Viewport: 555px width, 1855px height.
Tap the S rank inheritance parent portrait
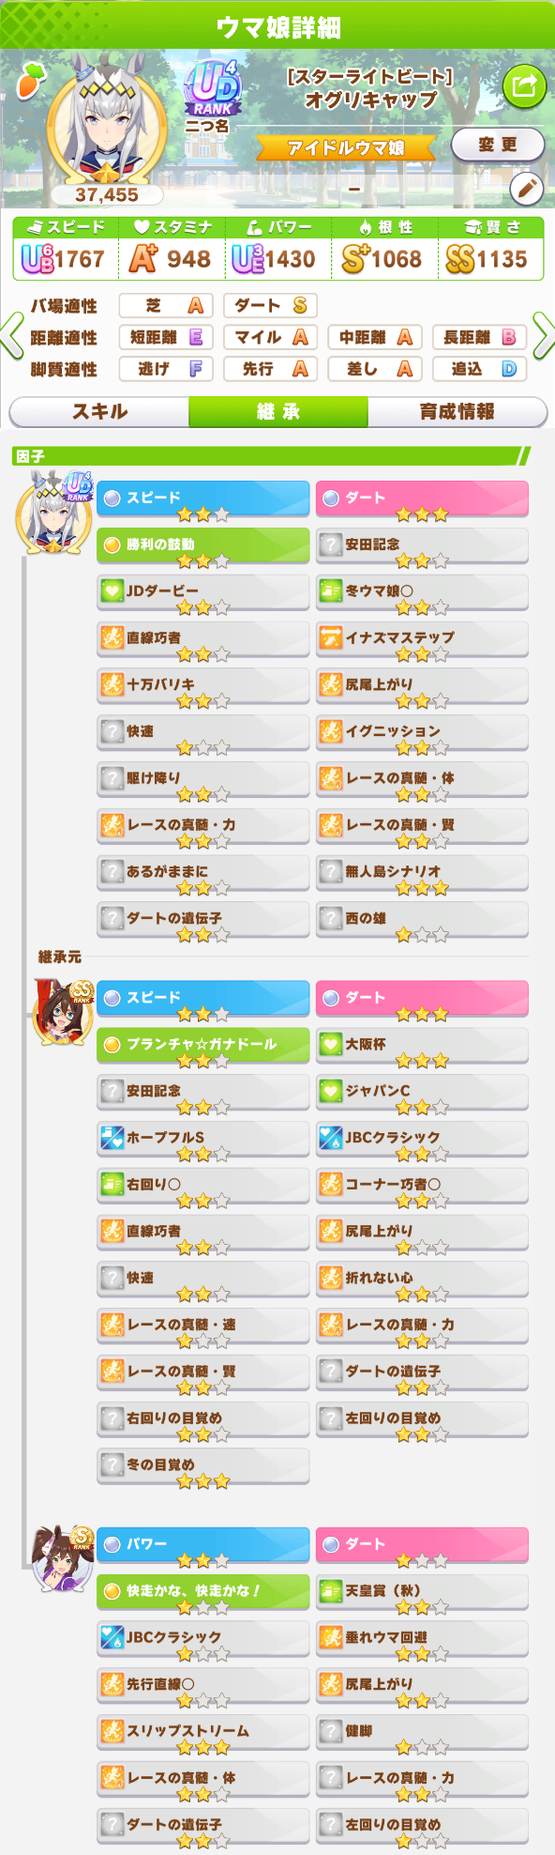[63, 1559]
